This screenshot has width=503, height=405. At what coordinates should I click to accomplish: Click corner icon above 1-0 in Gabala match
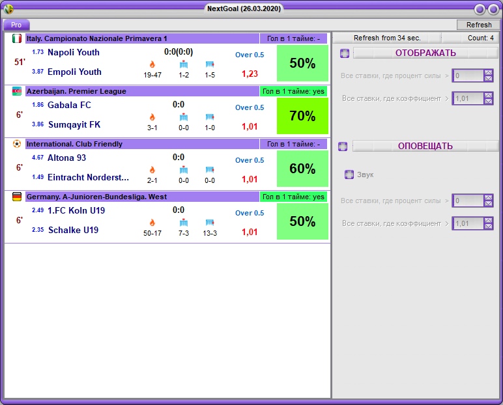pyautogui.click(x=210, y=117)
